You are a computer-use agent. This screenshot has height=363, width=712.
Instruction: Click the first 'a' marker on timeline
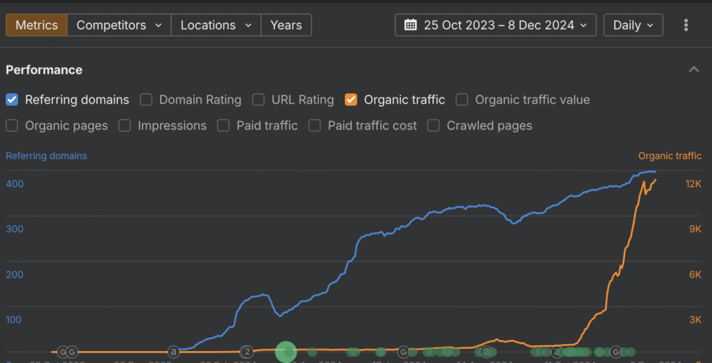pos(174,352)
